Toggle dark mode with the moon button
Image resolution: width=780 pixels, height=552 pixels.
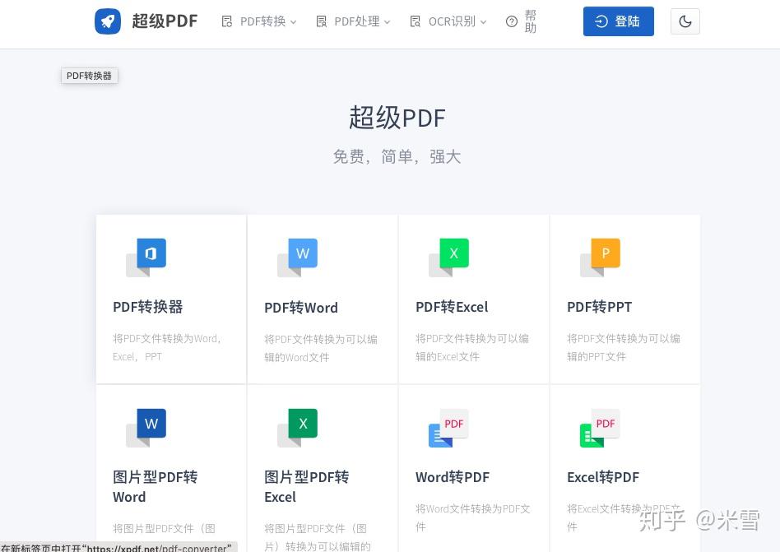pos(685,21)
